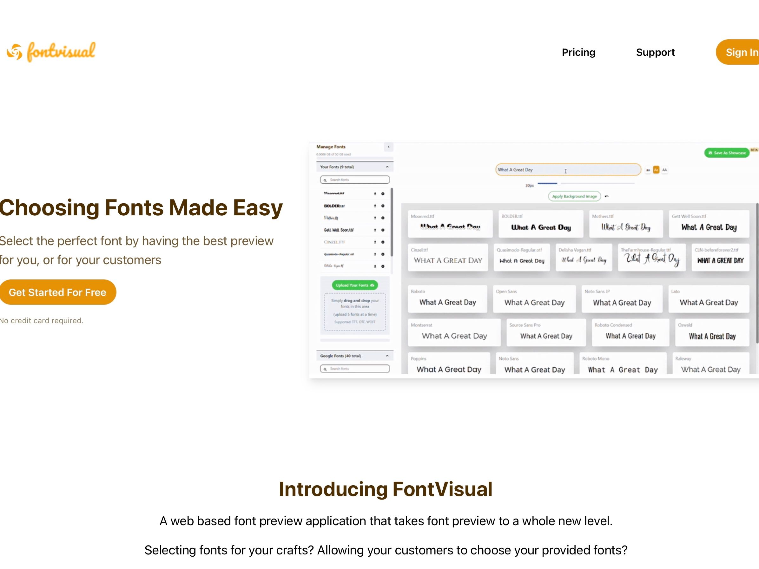
Task: Click the download icon beside Gett Well Soon.ttf
Action: [375, 230]
